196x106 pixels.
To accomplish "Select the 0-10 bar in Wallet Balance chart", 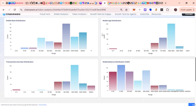I will click(113, 81).
